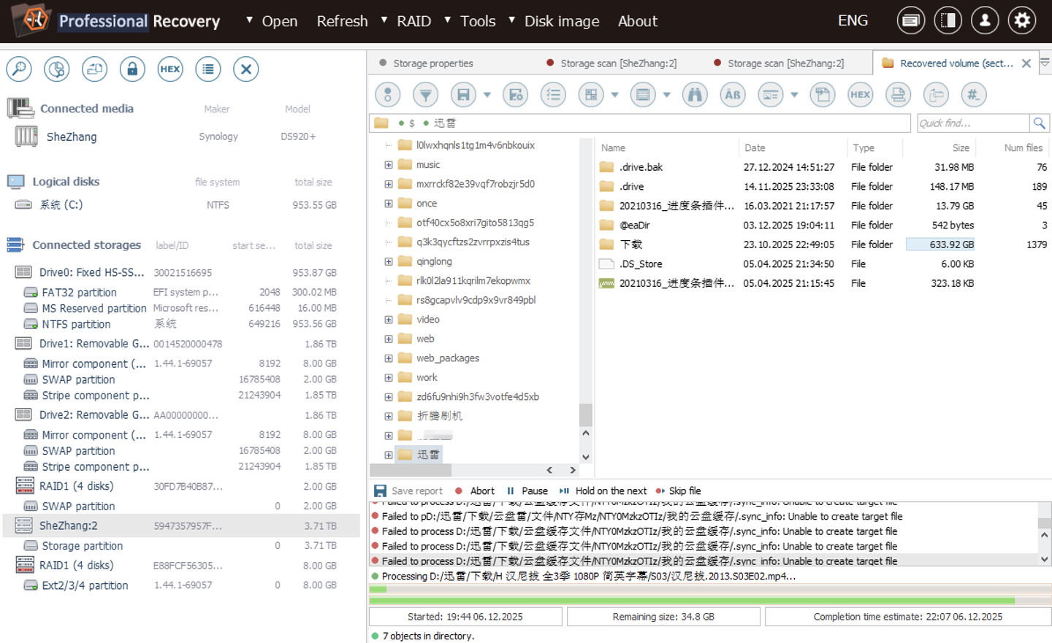
Task: Open the hex viewer from the left toolbar
Action: (x=170, y=69)
